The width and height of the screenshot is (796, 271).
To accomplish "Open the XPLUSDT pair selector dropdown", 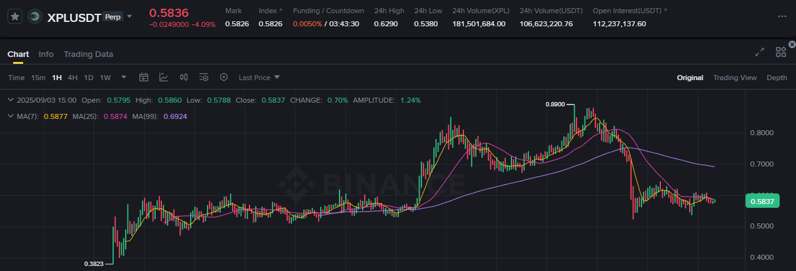I will click(x=129, y=16).
